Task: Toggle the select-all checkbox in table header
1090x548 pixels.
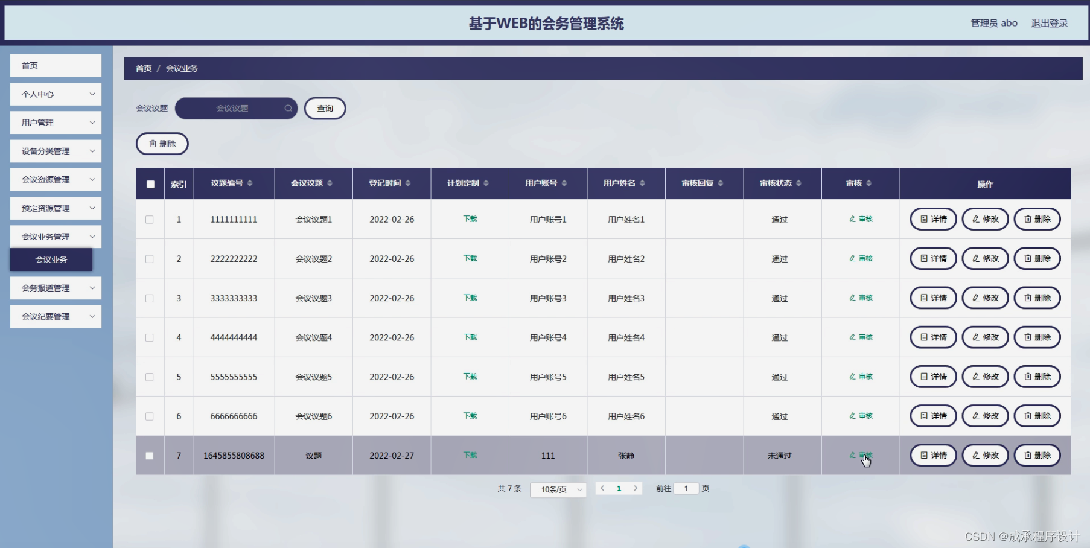Action: click(150, 184)
